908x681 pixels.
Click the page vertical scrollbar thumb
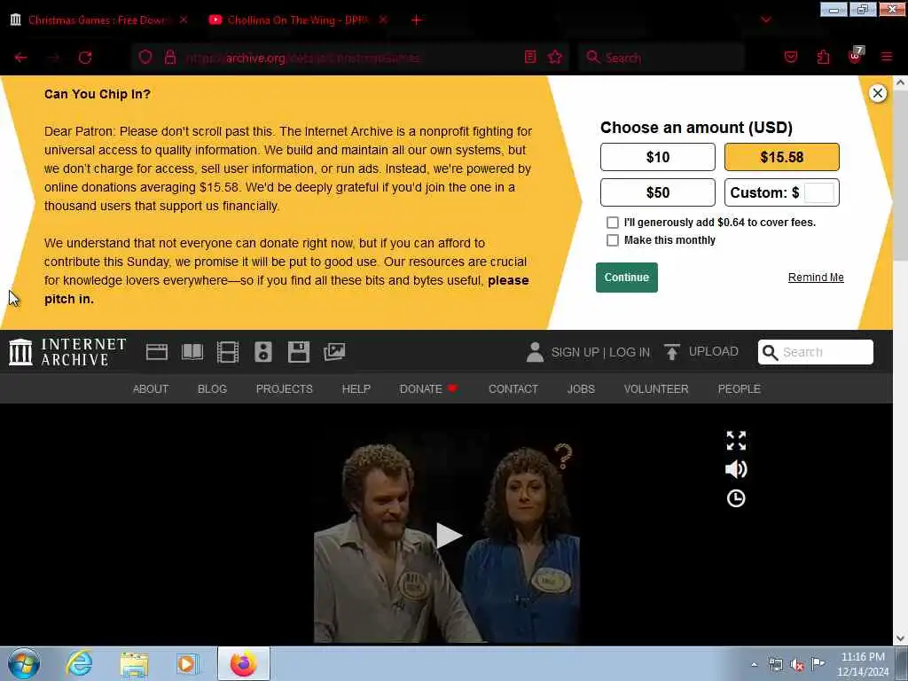[901, 174]
